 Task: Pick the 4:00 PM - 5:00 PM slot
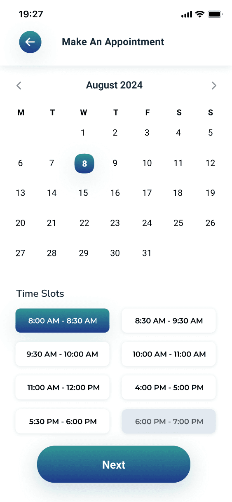169,387
